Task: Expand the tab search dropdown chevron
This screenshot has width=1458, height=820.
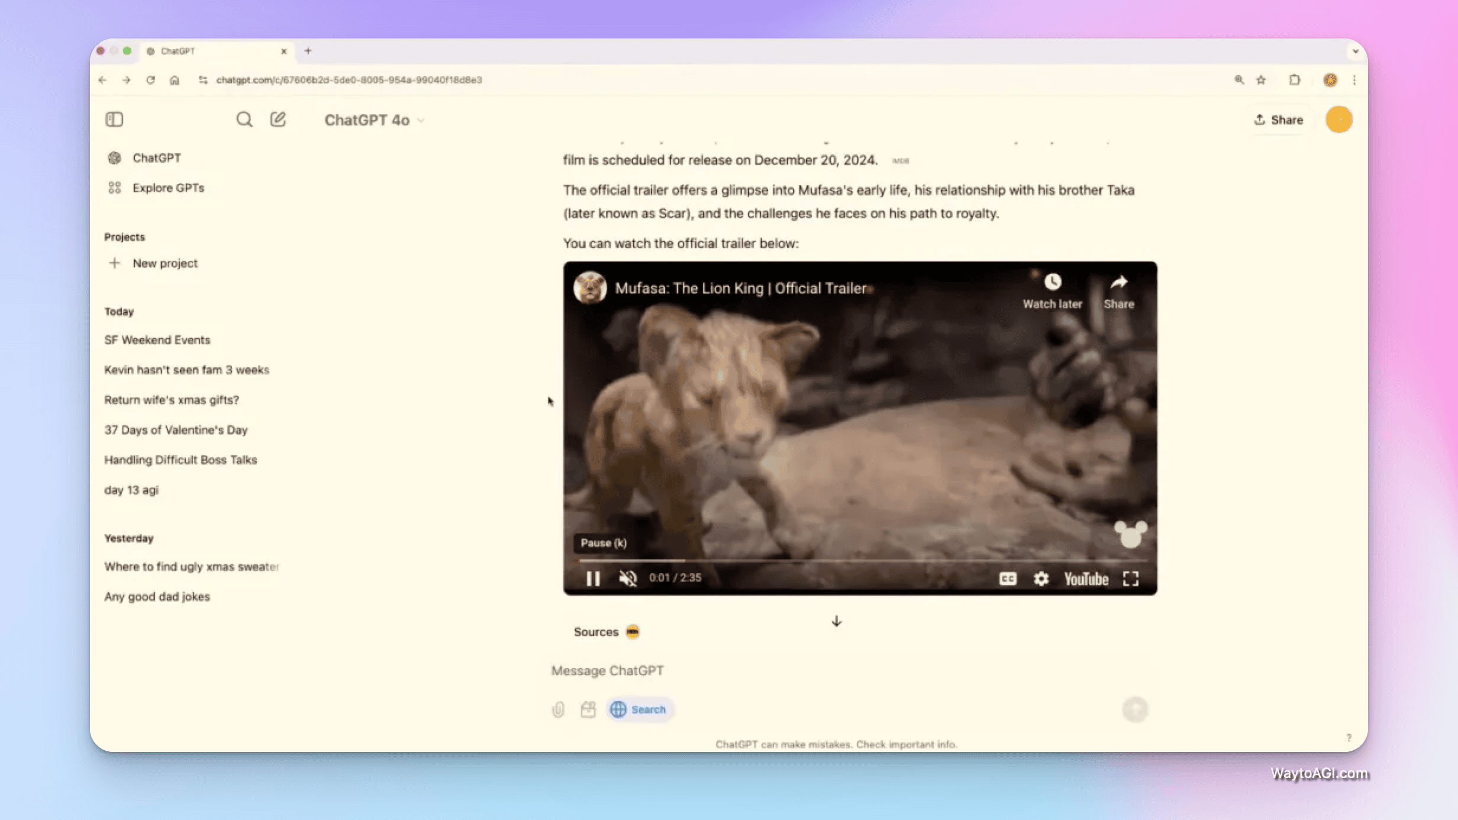Action: point(1355,51)
